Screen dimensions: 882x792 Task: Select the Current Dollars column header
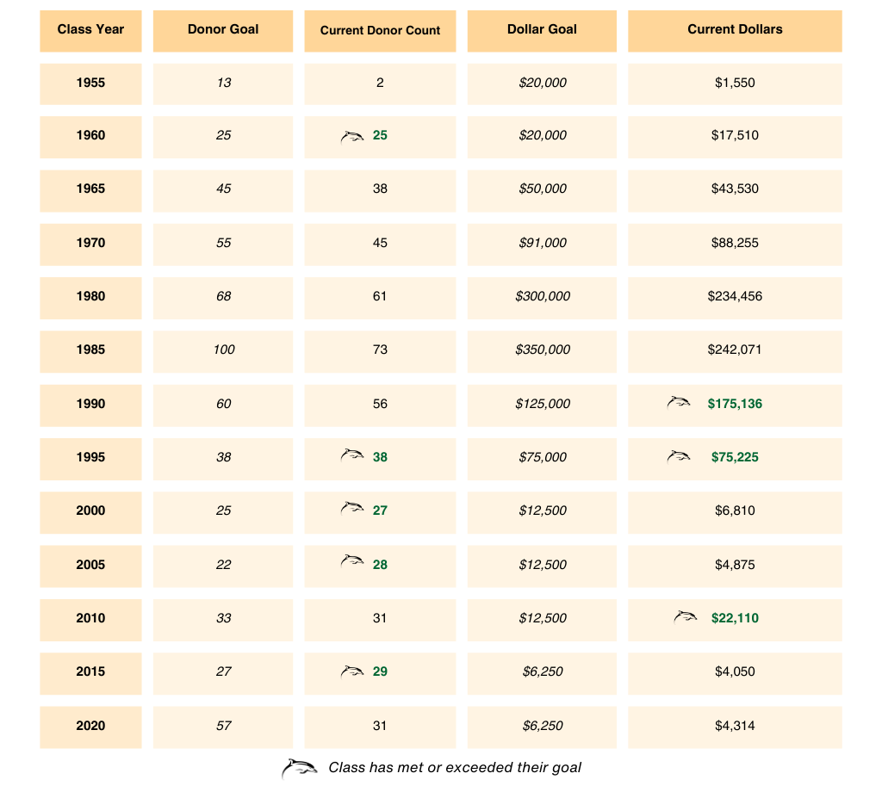click(x=735, y=30)
